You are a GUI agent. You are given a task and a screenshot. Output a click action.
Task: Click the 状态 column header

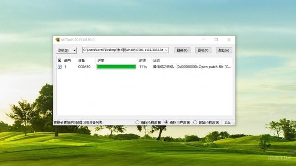click(156, 60)
